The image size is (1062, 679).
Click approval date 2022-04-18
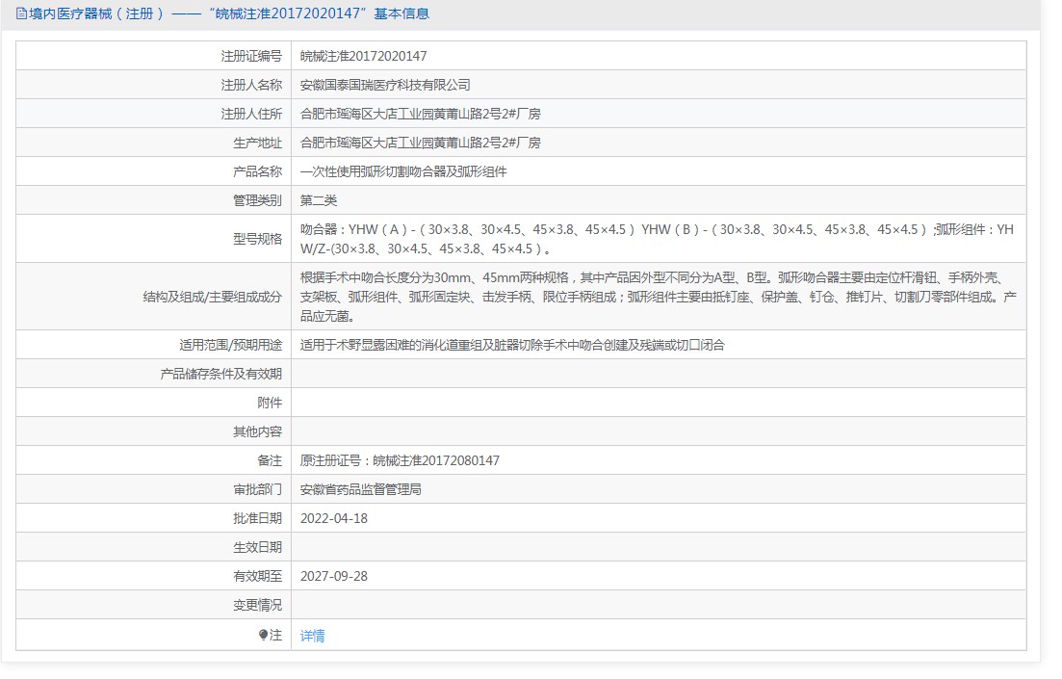click(333, 518)
